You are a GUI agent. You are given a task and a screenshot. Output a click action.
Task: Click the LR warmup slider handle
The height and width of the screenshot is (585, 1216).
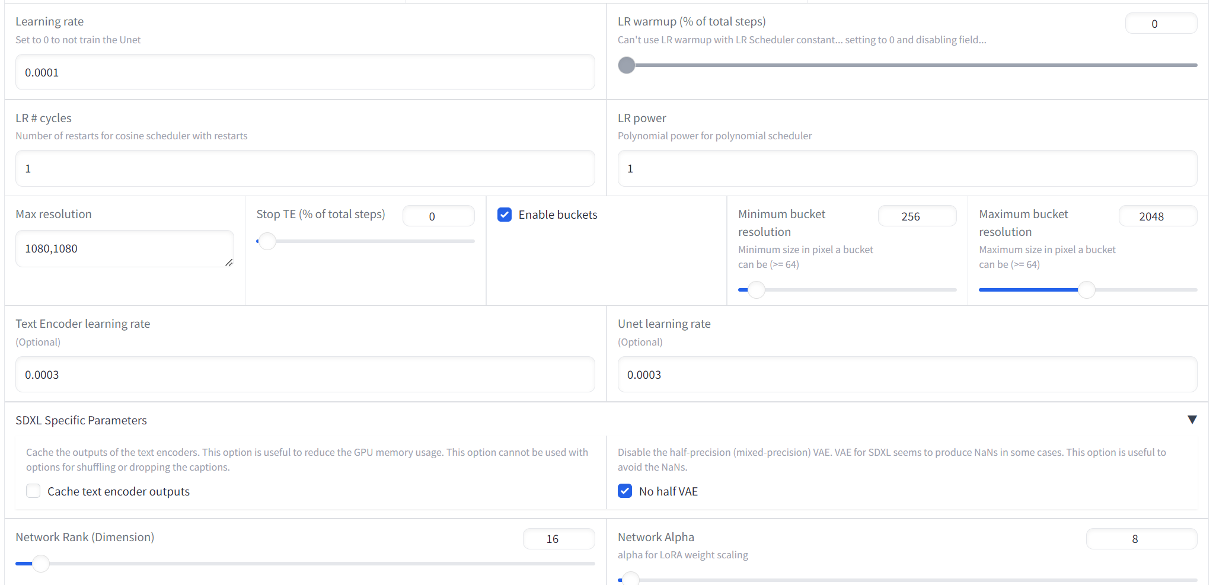click(x=627, y=65)
